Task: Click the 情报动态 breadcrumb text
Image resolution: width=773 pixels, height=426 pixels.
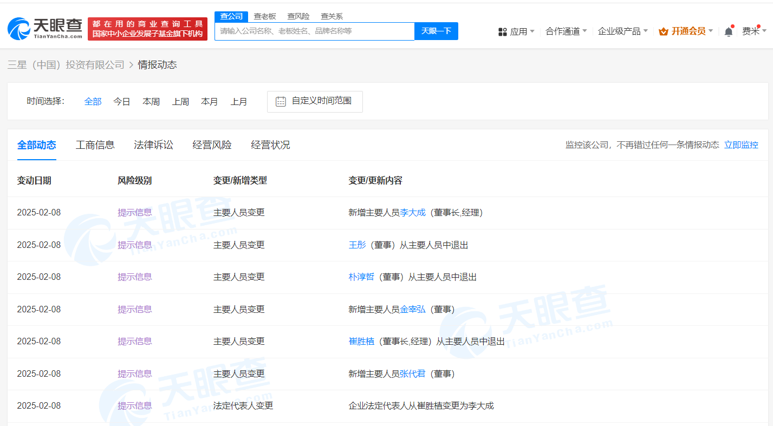Action: [157, 65]
